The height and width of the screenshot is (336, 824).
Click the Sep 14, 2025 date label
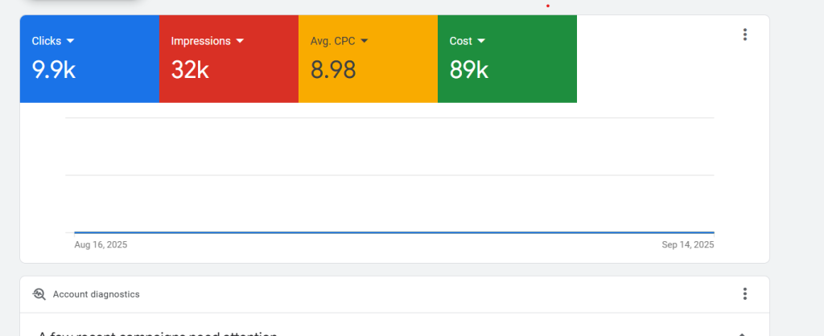(x=688, y=244)
